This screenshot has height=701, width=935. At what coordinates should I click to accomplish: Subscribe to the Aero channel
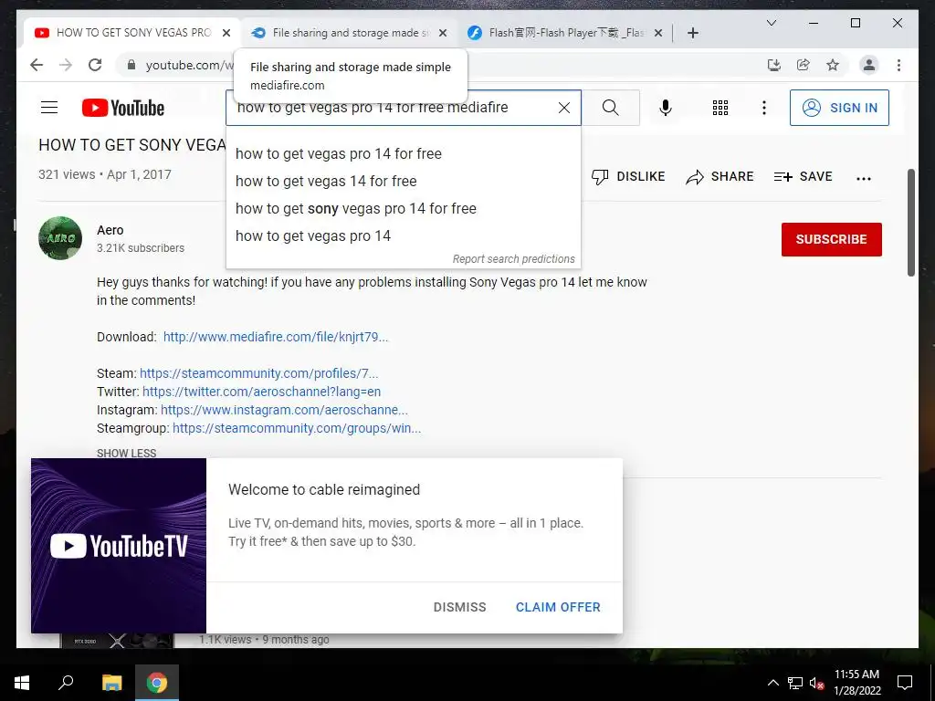point(831,239)
